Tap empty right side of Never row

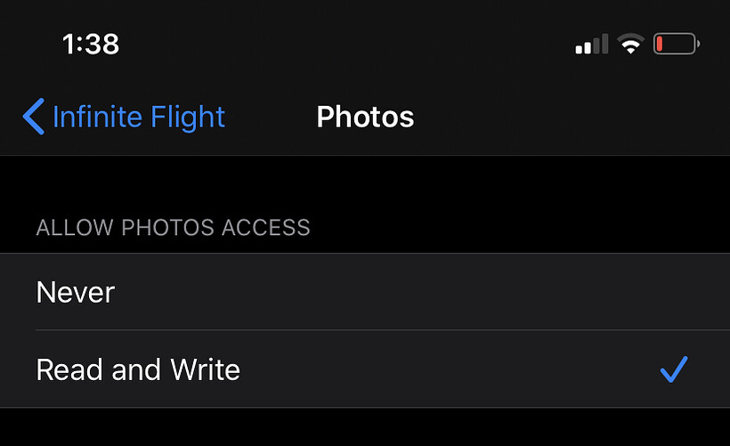coord(534,292)
